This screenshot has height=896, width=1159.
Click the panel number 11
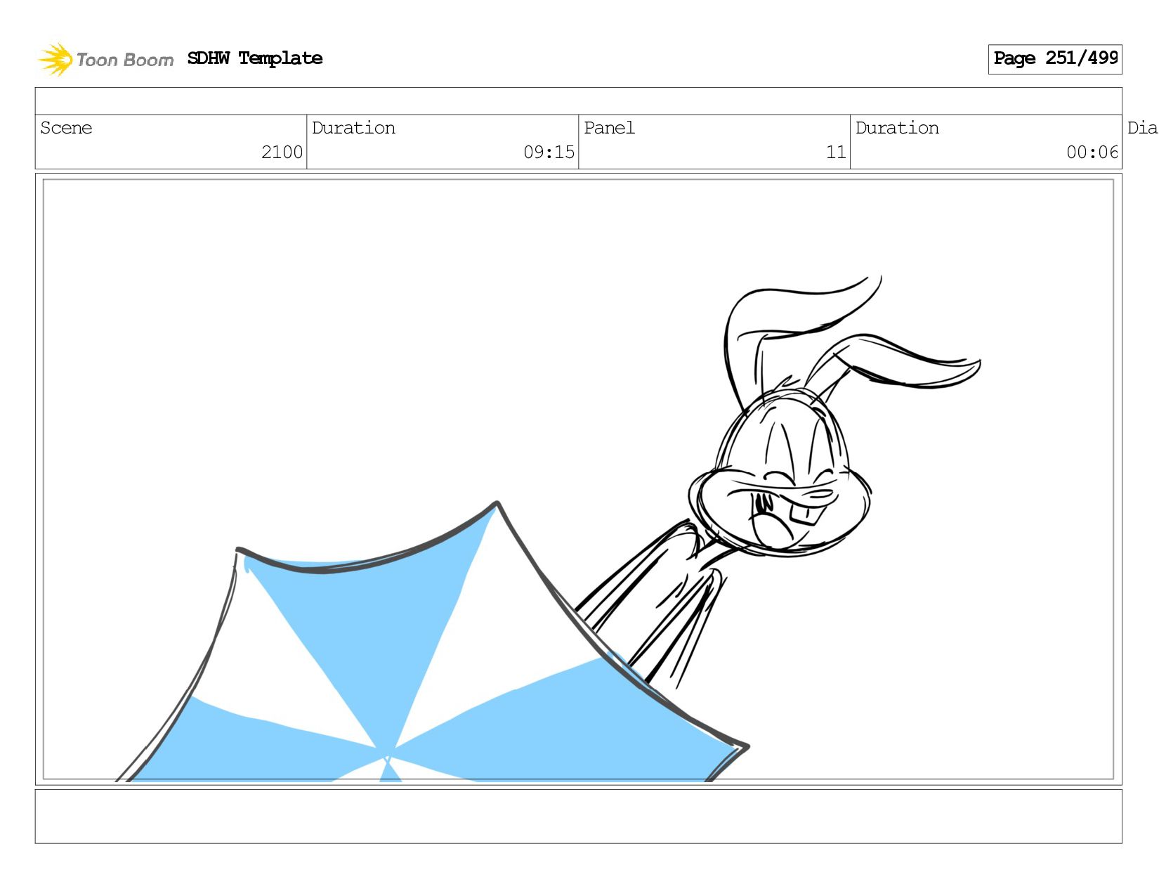point(836,152)
